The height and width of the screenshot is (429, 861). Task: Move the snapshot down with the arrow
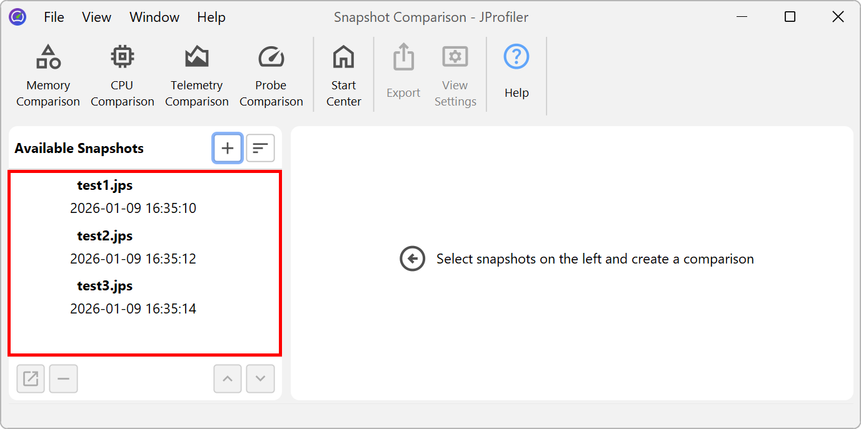point(260,378)
